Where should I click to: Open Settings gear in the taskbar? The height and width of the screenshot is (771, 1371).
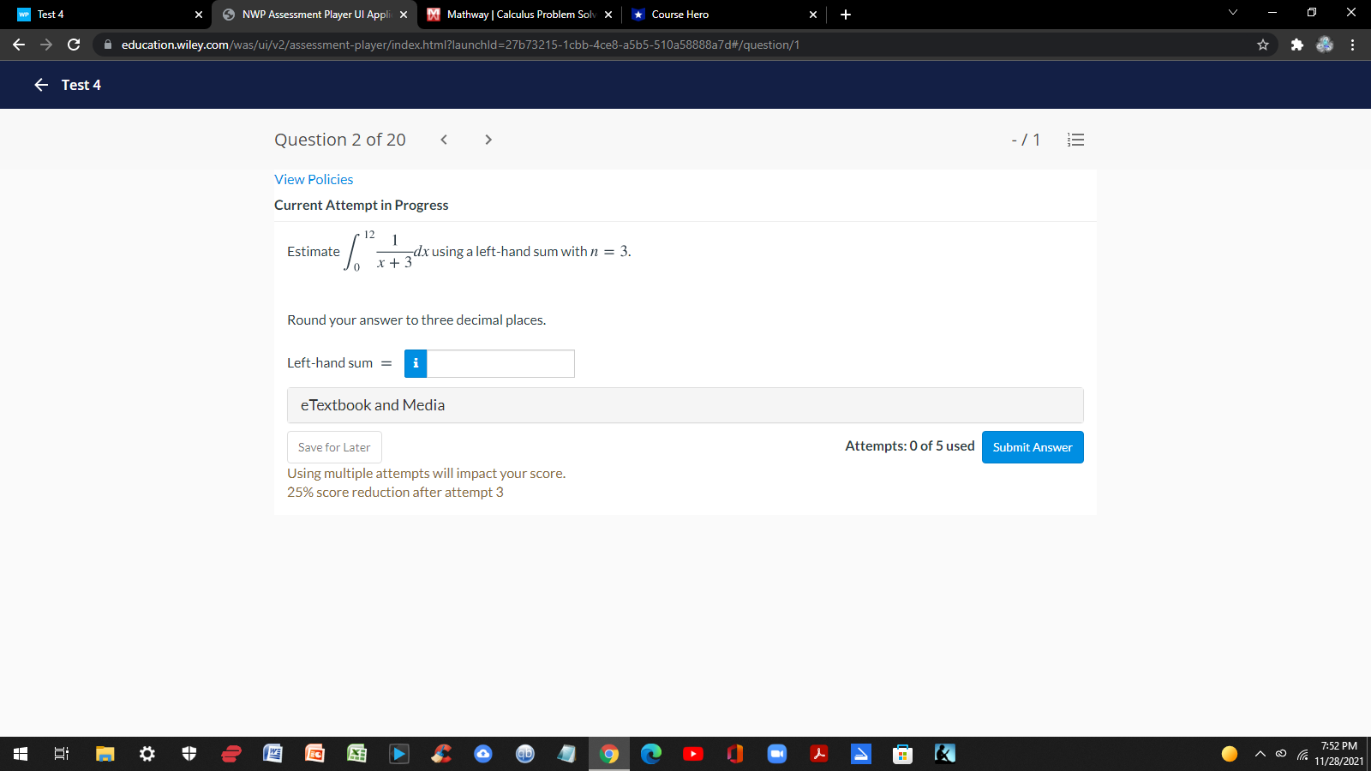[x=147, y=754]
